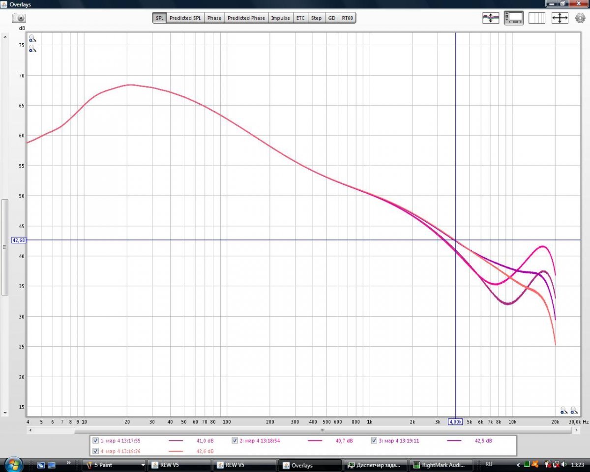Image resolution: width=590 pixels, height=472 pixels.
Task: Toggle the scrollbars display icon
Action: click(514, 18)
